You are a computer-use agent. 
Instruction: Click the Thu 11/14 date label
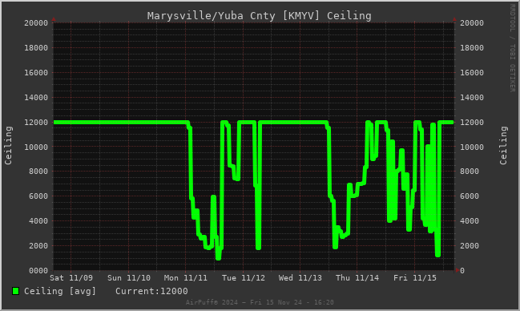(x=357, y=278)
